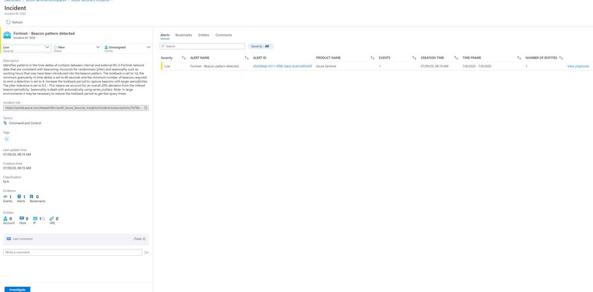
Task: Click the Azure Sentinel Workspaces breadcrumb
Action: (x=47, y=1)
